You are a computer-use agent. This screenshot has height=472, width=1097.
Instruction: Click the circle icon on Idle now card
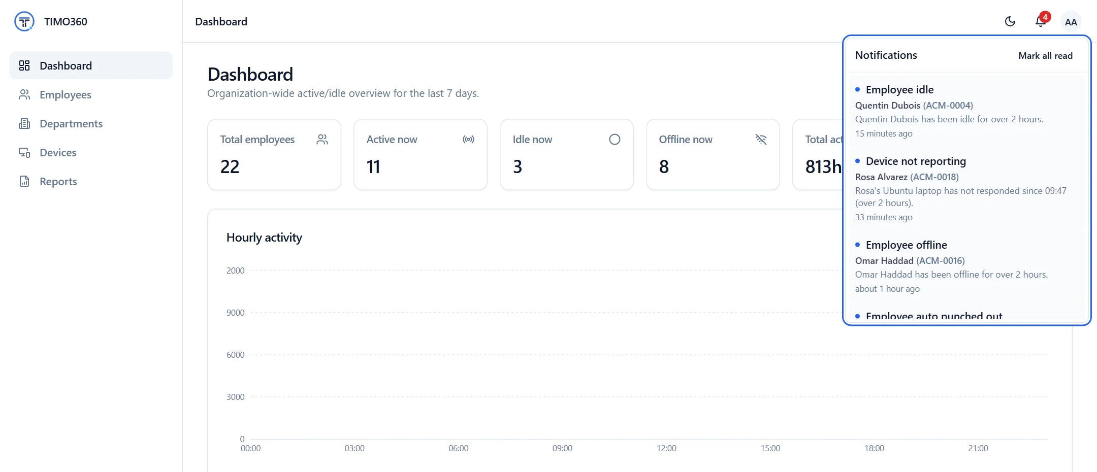click(x=615, y=139)
